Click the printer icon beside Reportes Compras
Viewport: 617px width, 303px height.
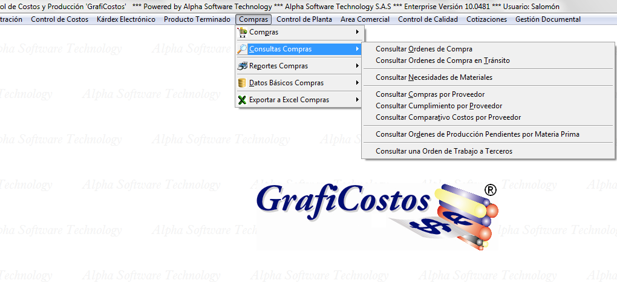click(x=243, y=66)
